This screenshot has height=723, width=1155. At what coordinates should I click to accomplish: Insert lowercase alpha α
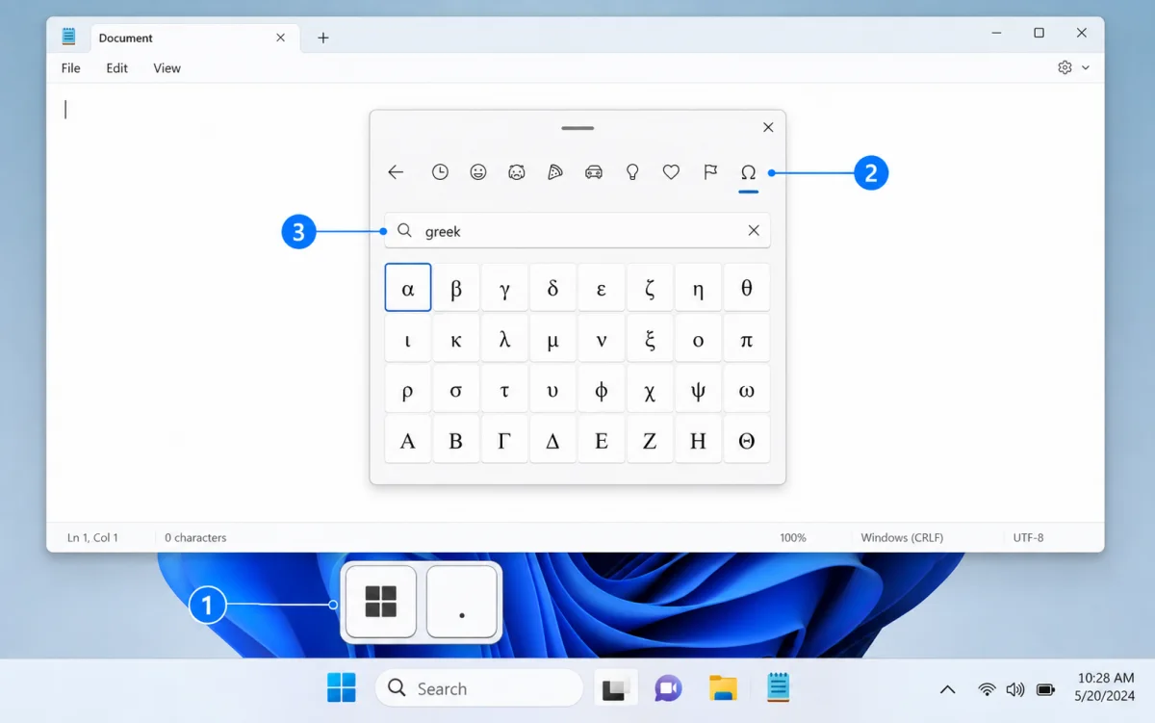[x=408, y=288]
